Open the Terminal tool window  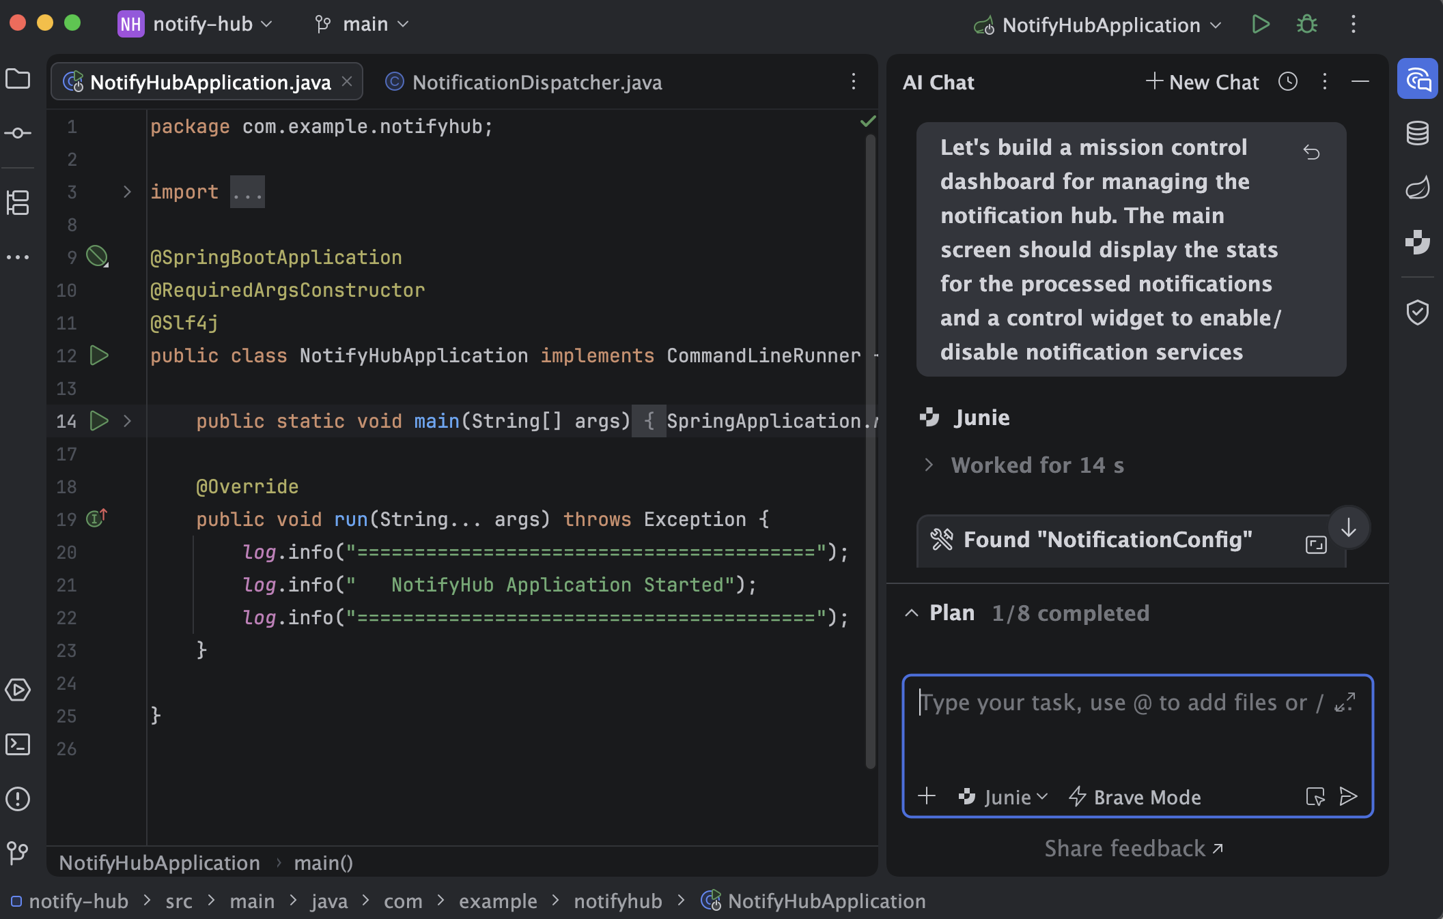point(18,744)
